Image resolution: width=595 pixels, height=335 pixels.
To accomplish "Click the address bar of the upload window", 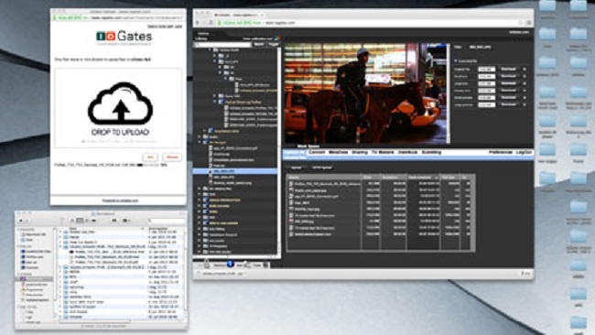I will [x=118, y=17].
